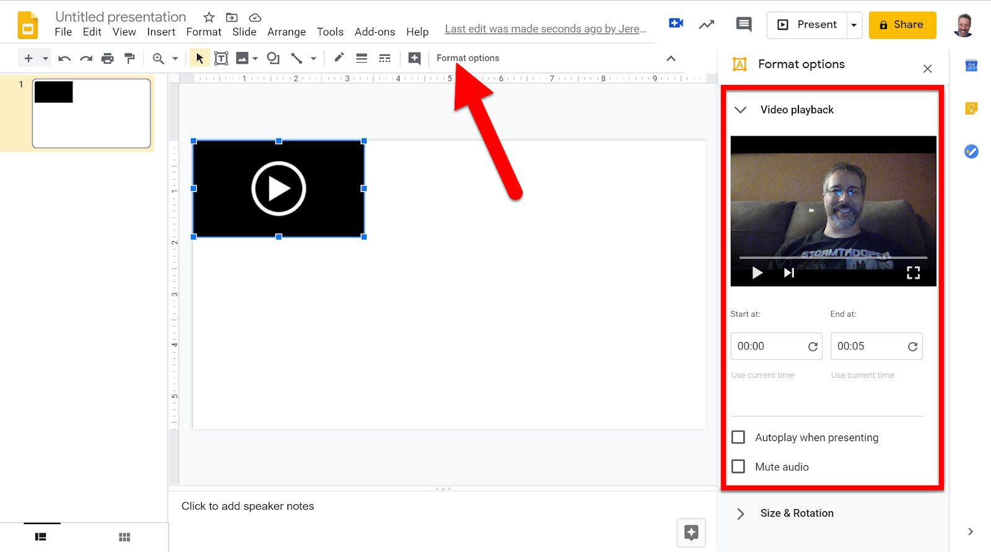991x552 pixels.
Task: Open the Google account avatar
Action: click(x=964, y=25)
